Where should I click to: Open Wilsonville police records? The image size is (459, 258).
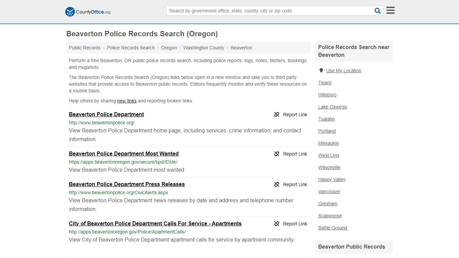pyautogui.click(x=329, y=167)
